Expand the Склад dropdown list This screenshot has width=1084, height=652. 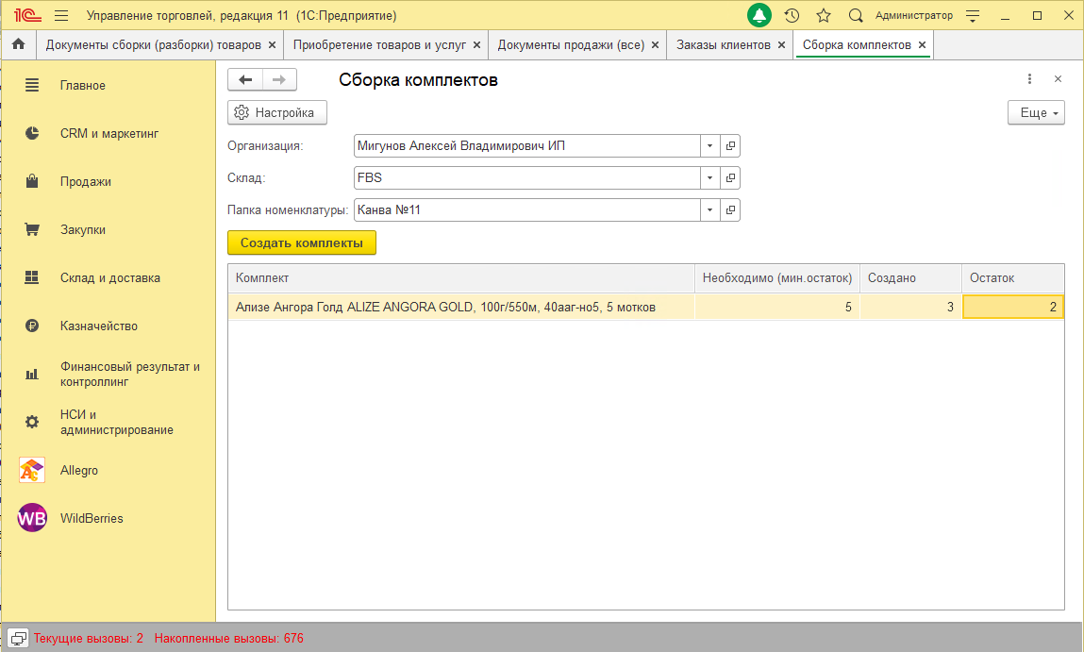(709, 177)
